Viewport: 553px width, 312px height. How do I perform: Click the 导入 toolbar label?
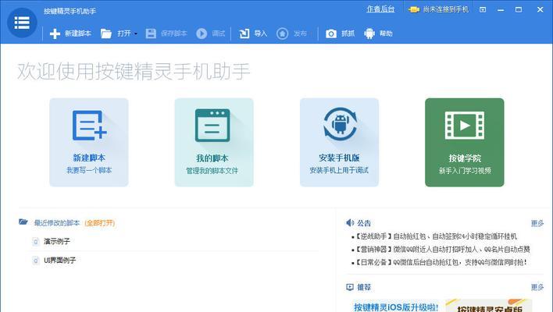[x=261, y=34]
